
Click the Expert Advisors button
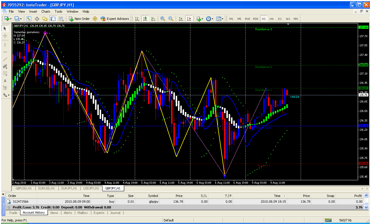(x=115, y=19)
